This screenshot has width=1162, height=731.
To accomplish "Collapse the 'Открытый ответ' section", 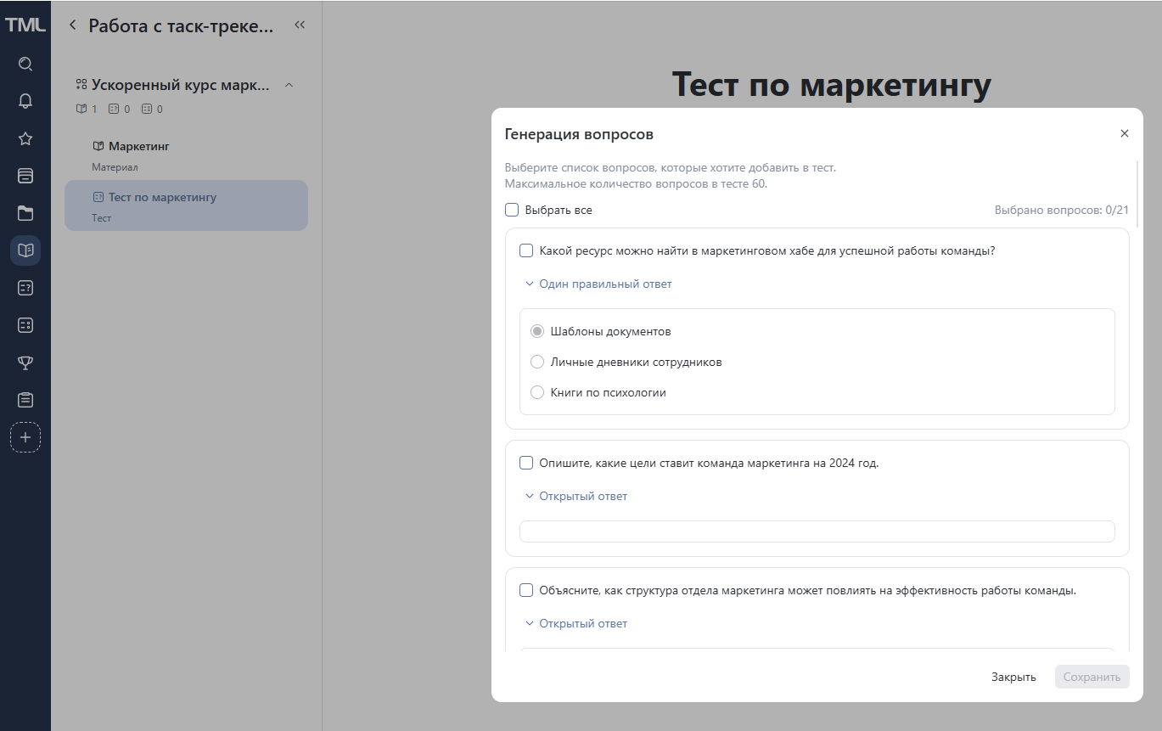I will click(577, 495).
